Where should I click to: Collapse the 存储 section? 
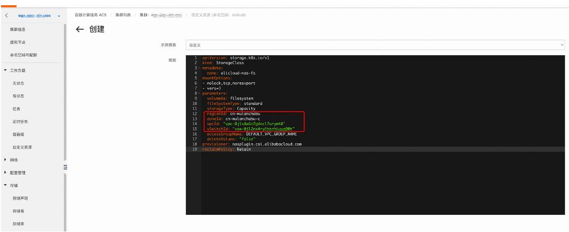pyautogui.click(x=5, y=185)
